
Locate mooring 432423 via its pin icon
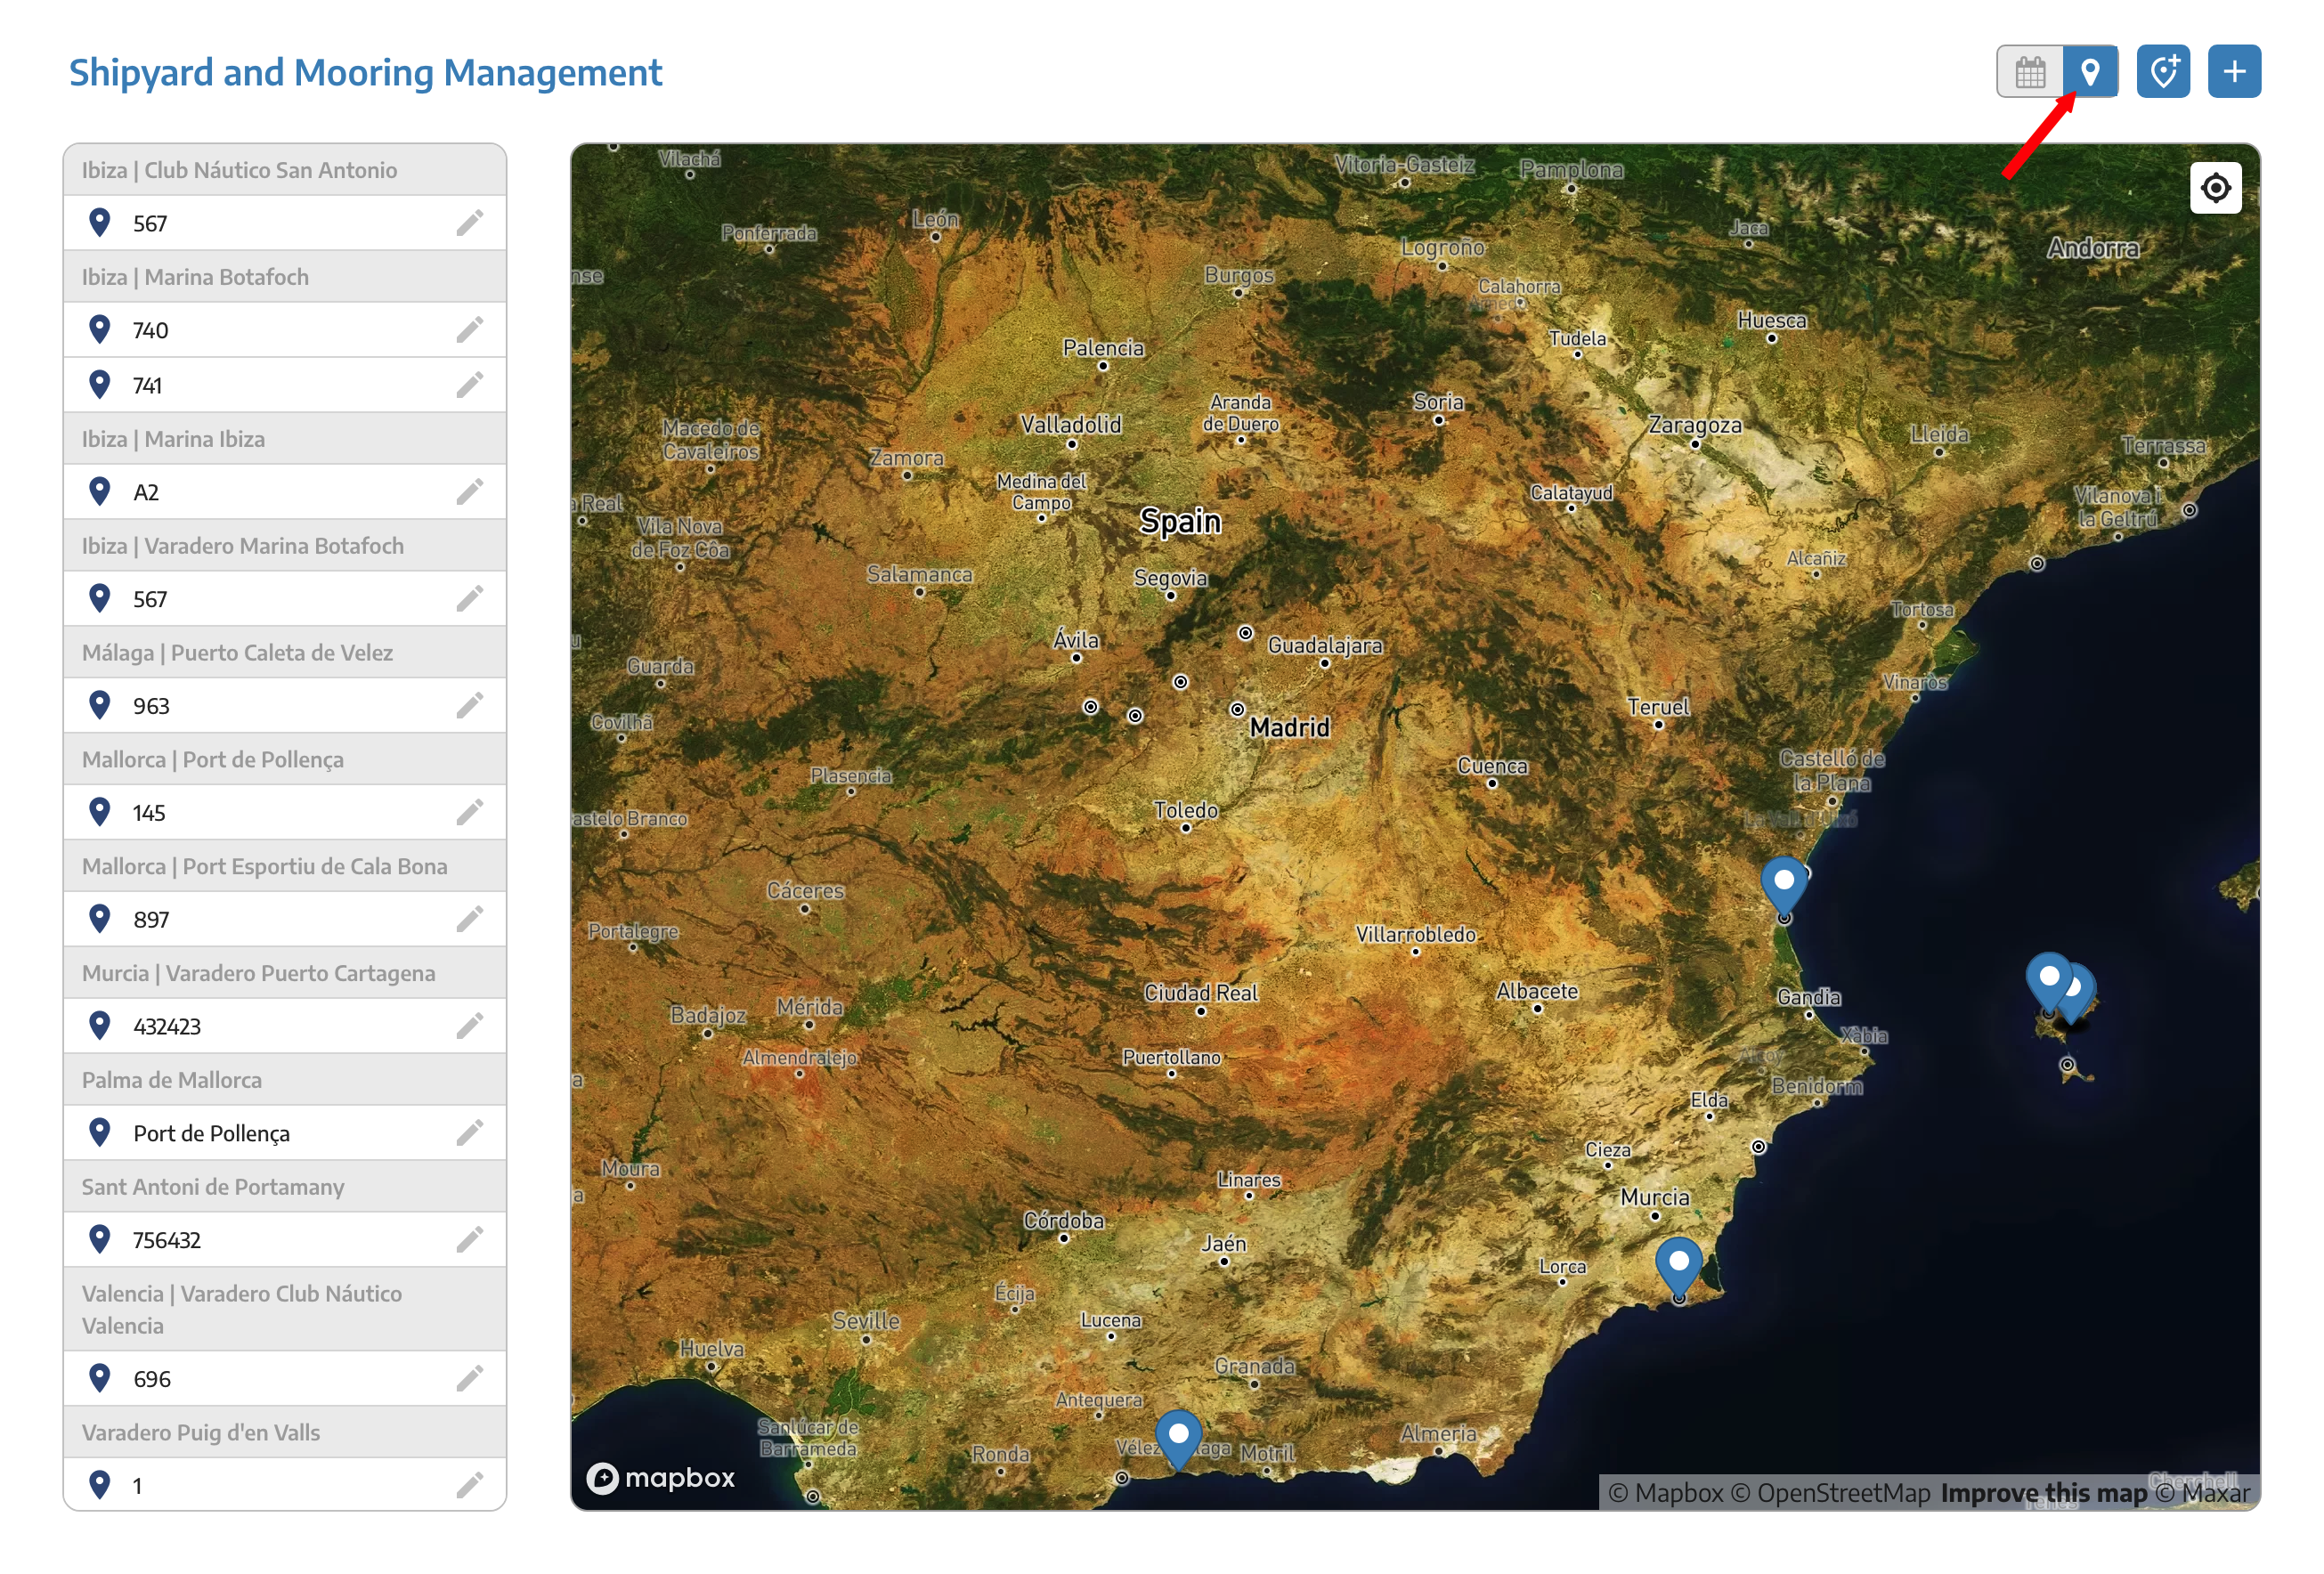click(x=99, y=1025)
